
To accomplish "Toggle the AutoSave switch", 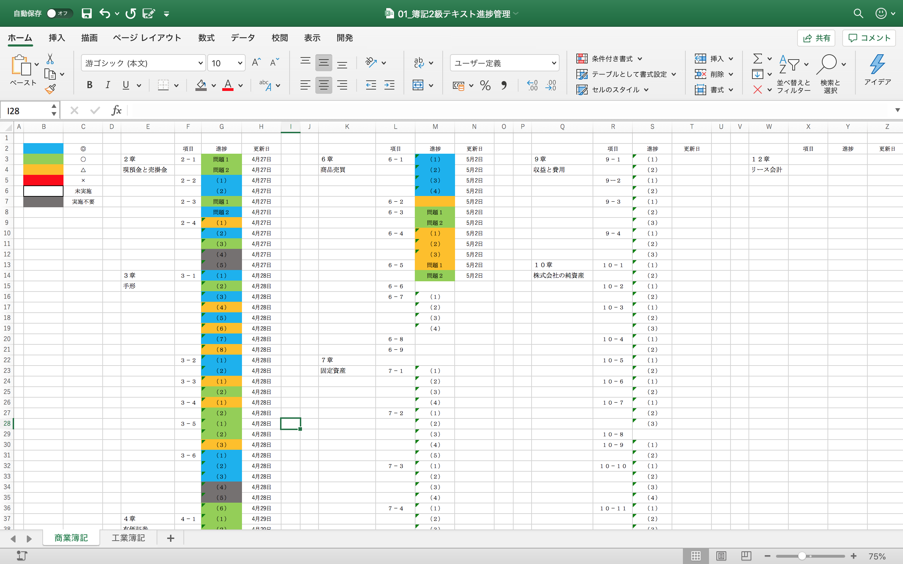I will 59,13.
